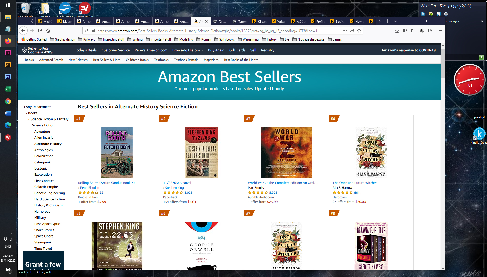Viewport: 487px width, 277px height.
Task: Click the World War Z cover thumbnail
Action: 286,152
